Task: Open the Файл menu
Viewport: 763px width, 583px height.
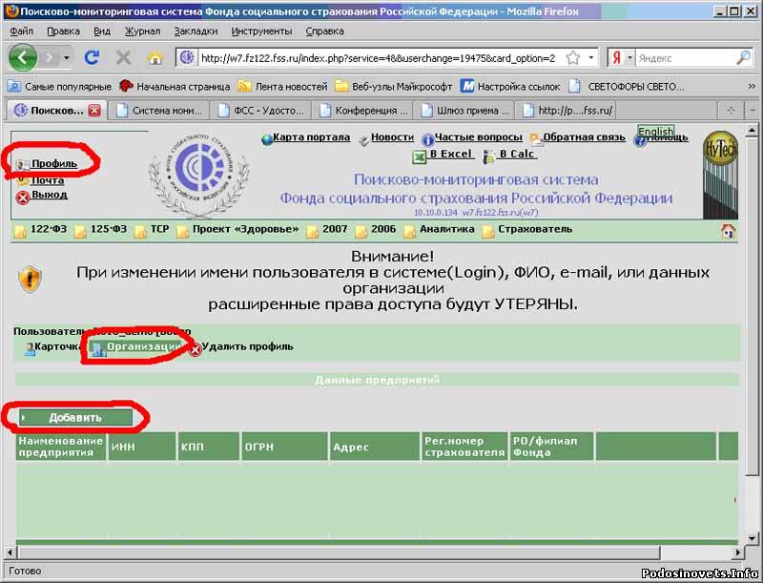Action: pos(21,31)
